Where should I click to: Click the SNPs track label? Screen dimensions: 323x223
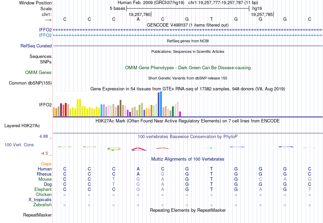(46, 62)
